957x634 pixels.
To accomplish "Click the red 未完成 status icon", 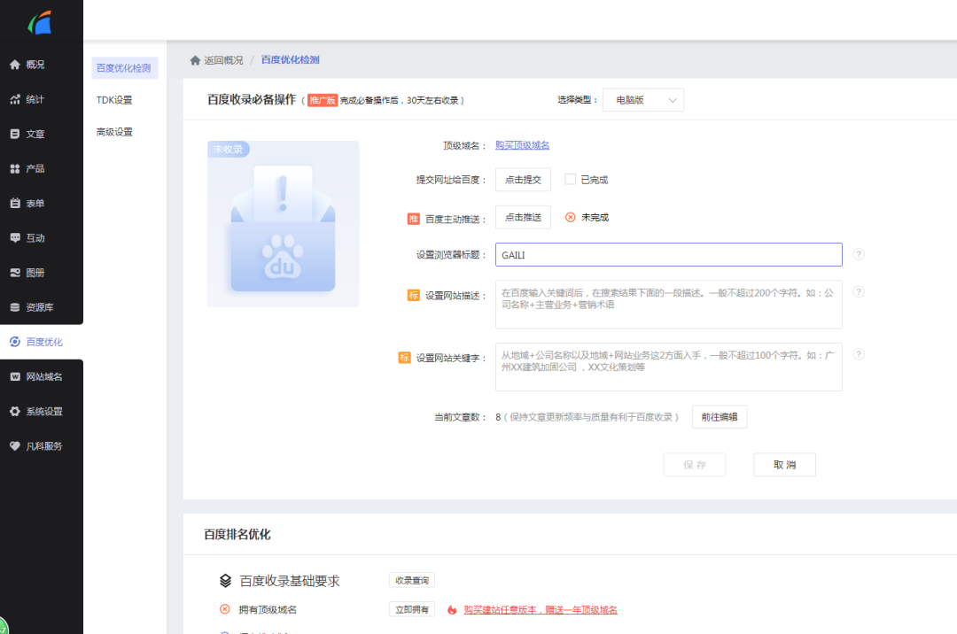I will pos(570,218).
